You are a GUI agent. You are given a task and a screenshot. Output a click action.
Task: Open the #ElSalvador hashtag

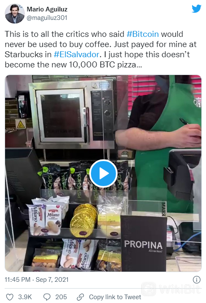pos(77,55)
